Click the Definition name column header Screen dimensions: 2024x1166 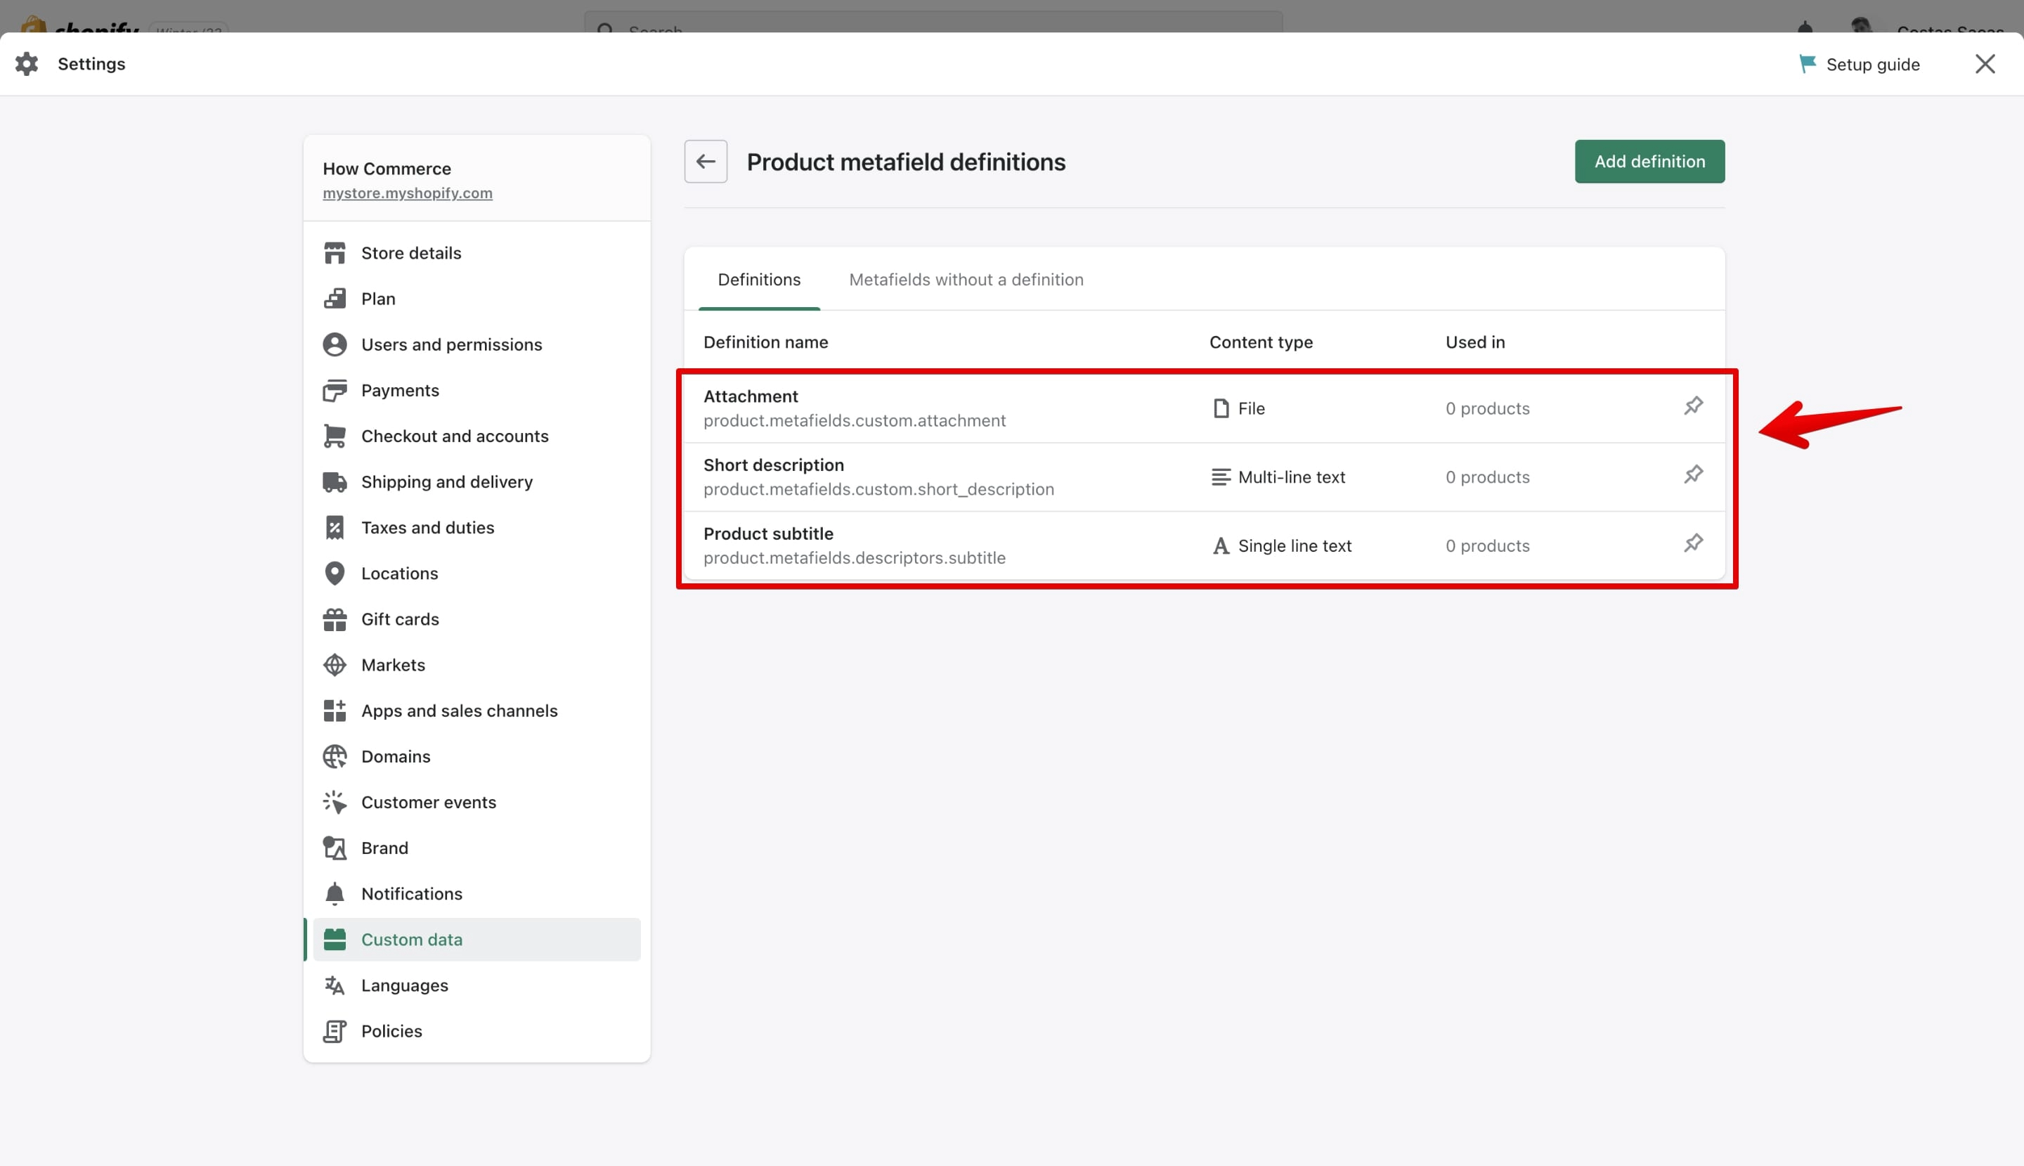point(765,342)
